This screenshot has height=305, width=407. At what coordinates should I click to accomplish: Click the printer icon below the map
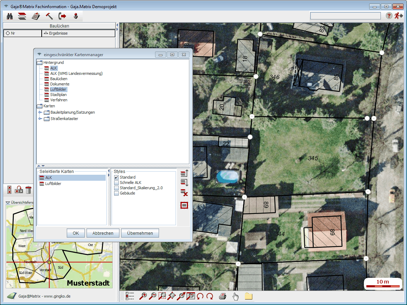pyautogui.click(x=222, y=296)
